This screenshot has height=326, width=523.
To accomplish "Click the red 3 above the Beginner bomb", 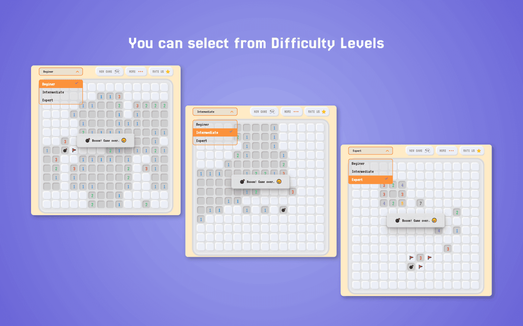I will click(x=65, y=141).
